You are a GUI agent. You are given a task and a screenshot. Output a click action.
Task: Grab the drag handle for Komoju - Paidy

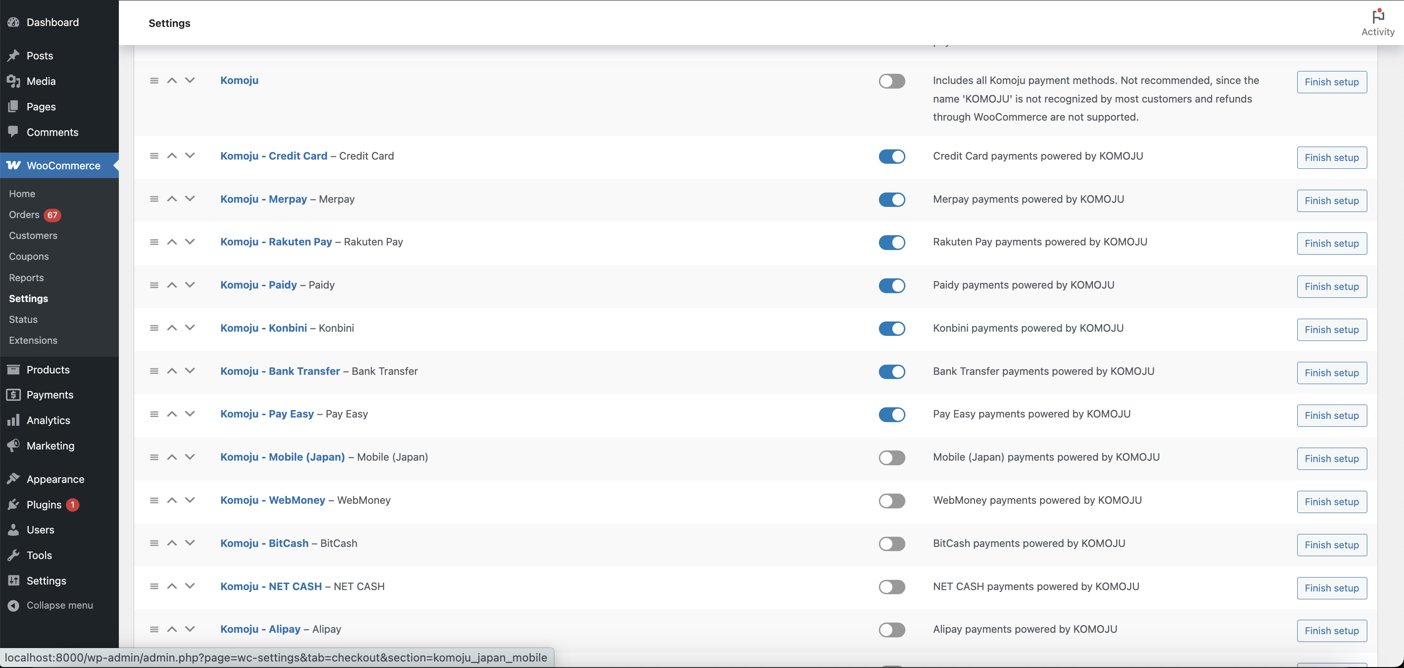[154, 285]
